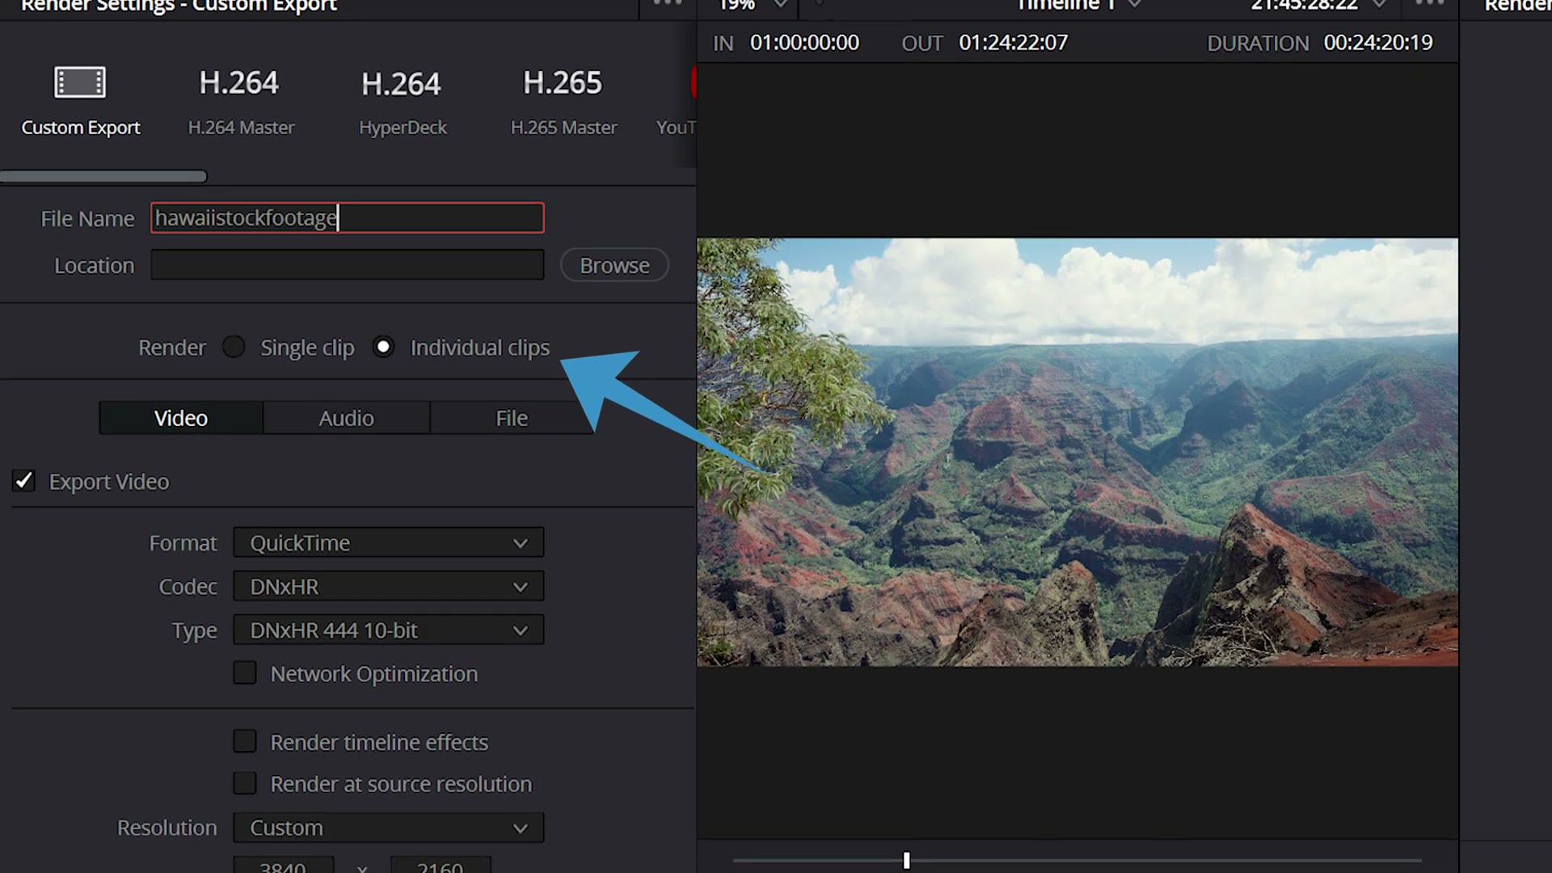Click the File Name input field
The image size is (1552, 873).
point(348,218)
